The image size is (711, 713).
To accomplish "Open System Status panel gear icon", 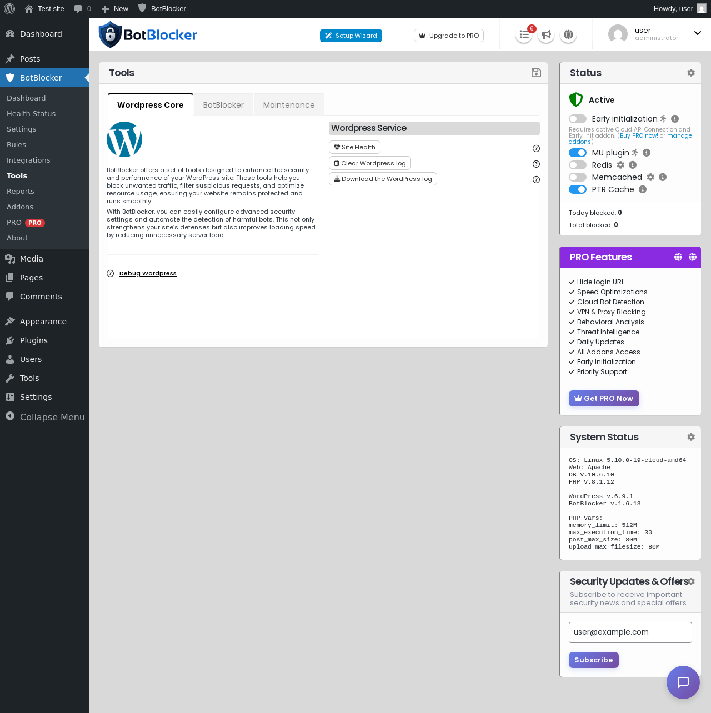I will [x=691, y=437].
